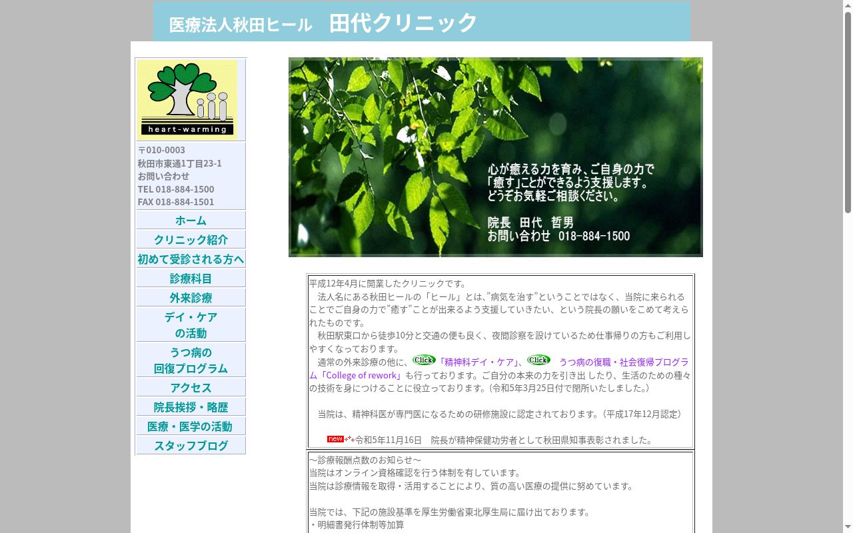This screenshot has height=533, width=853.
Task: Click the green Click badge before うつ病の復職
Action: [x=538, y=360]
